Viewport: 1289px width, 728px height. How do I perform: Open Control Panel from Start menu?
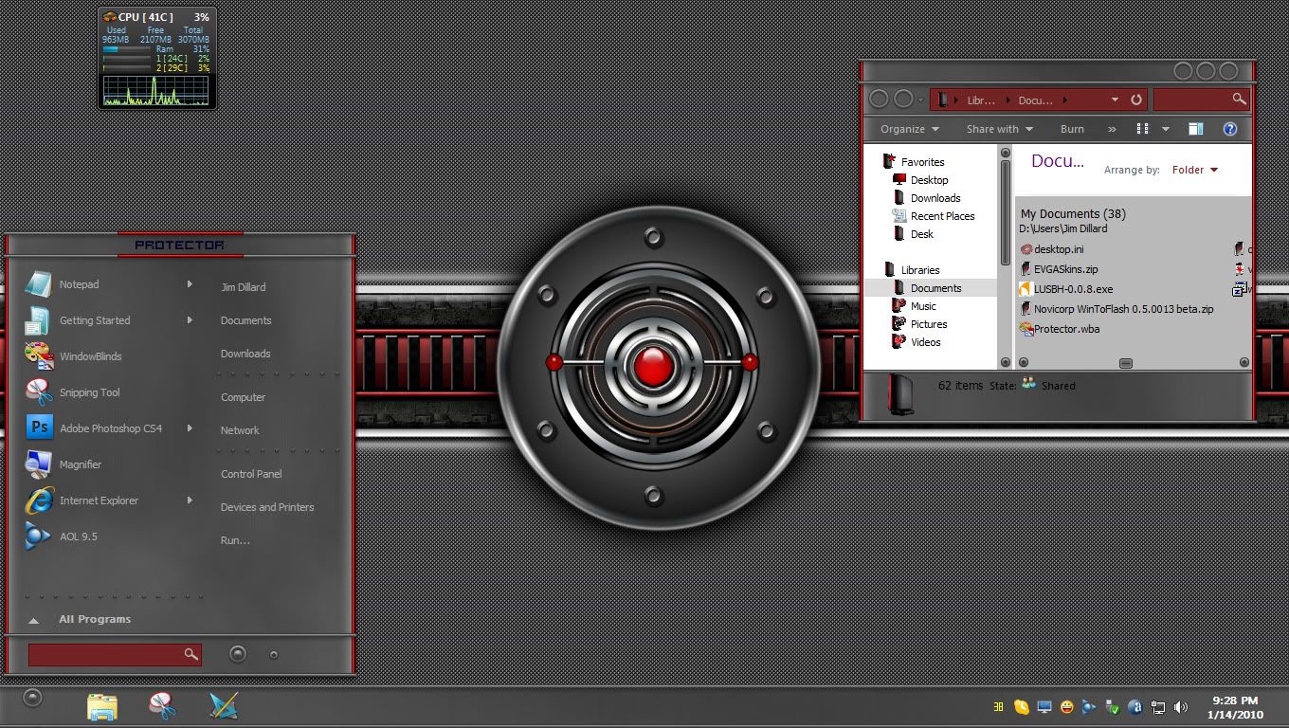(251, 474)
